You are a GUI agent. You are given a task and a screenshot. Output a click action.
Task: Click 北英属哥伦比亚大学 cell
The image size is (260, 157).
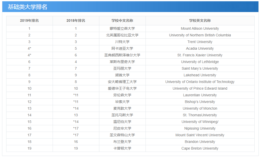coord(122,35)
